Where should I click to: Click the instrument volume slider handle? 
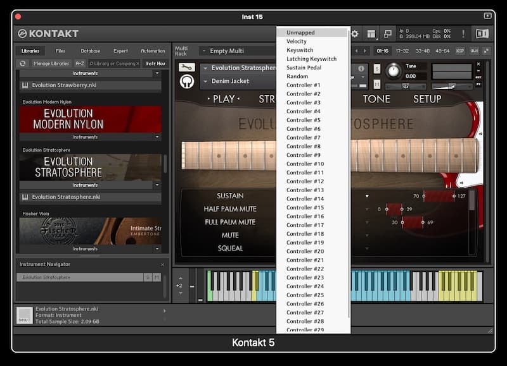[452, 86]
